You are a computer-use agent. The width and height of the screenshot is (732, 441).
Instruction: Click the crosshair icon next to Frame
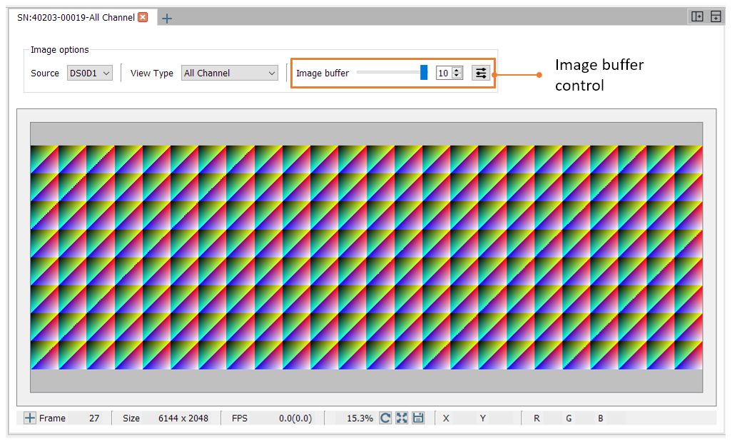[29, 417]
